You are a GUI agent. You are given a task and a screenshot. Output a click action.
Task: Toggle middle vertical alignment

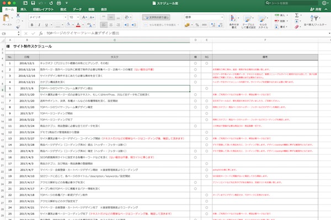(111, 17)
